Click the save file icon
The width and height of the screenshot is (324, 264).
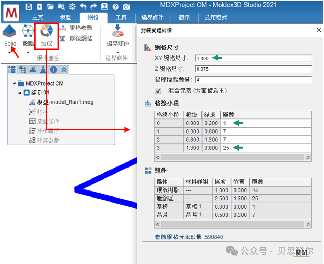point(29,6)
